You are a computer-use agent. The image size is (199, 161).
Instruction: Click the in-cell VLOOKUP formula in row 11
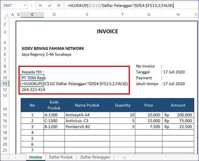pyautogui.click(x=75, y=84)
